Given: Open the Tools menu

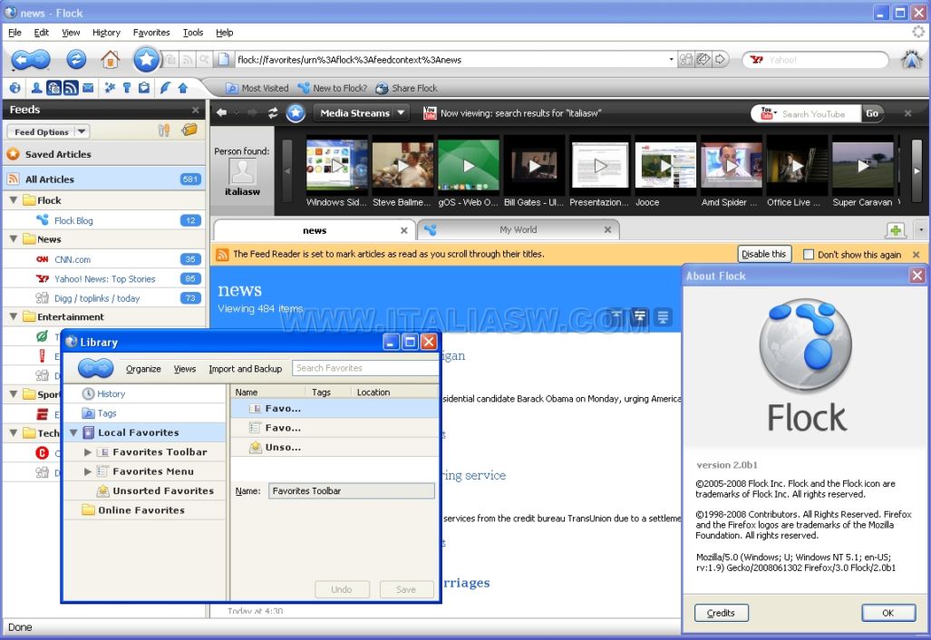Looking at the screenshot, I should (193, 33).
